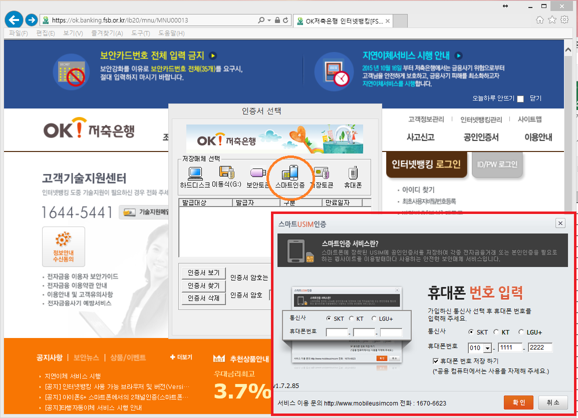Select the 이동식(G:) removable disk icon
This screenshot has height=418, width=578.
tap(226, 173)
